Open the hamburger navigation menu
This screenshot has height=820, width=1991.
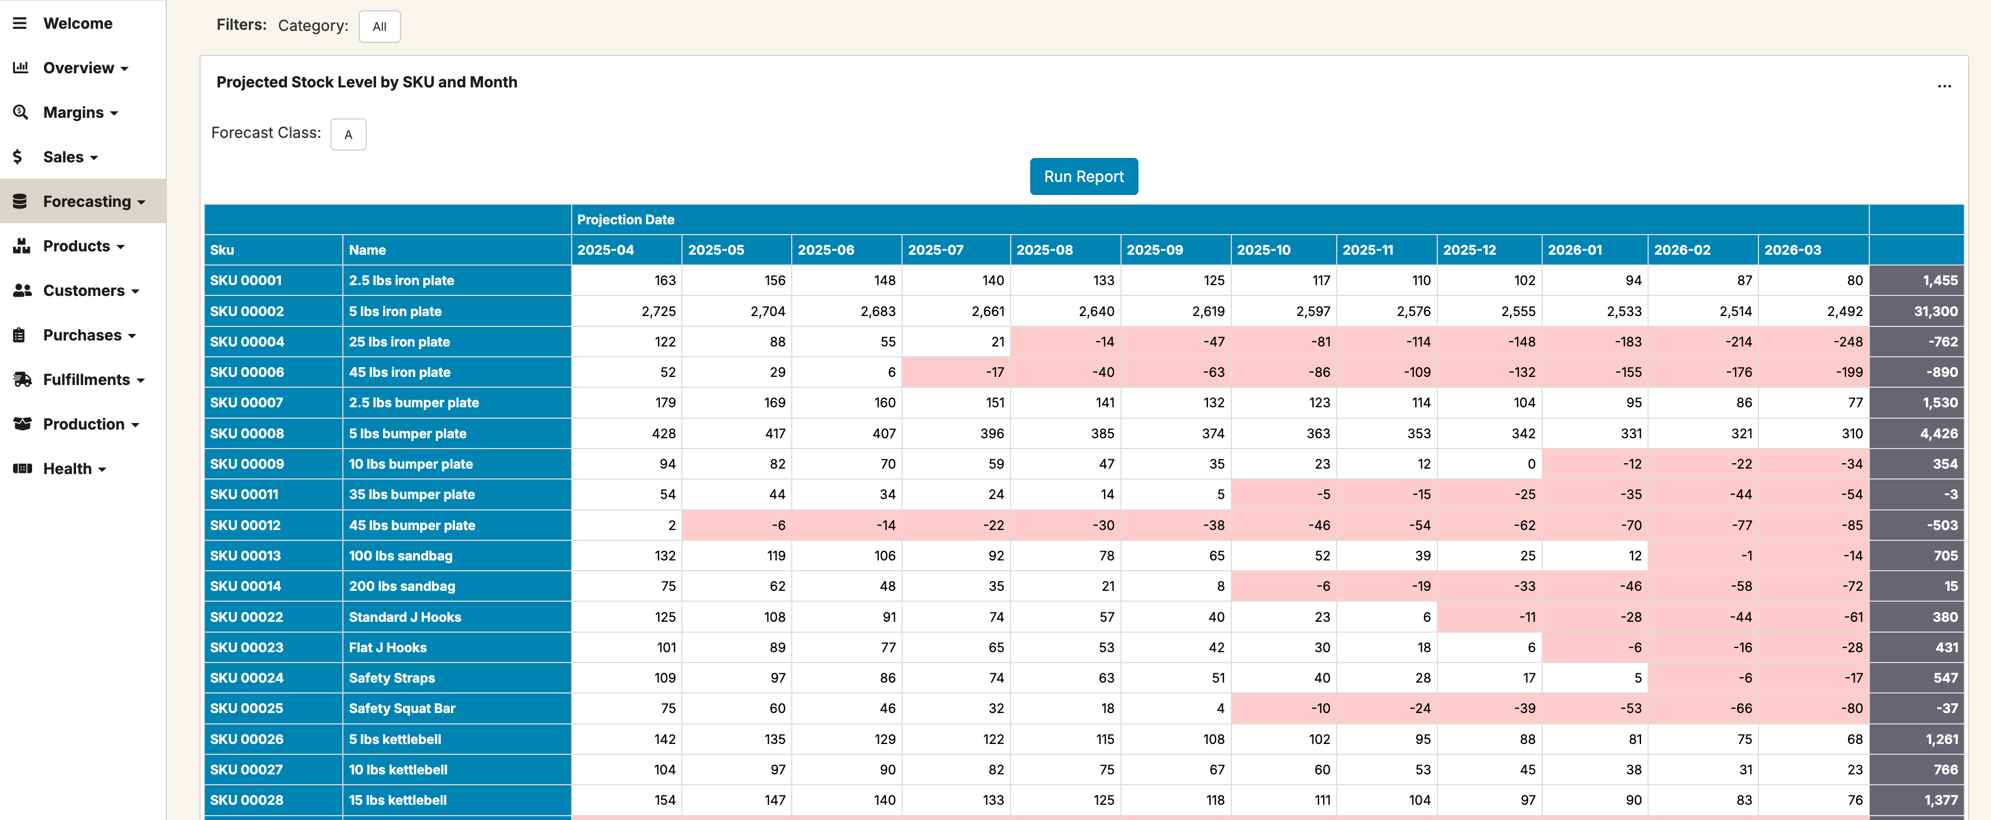tap(21, 22)
